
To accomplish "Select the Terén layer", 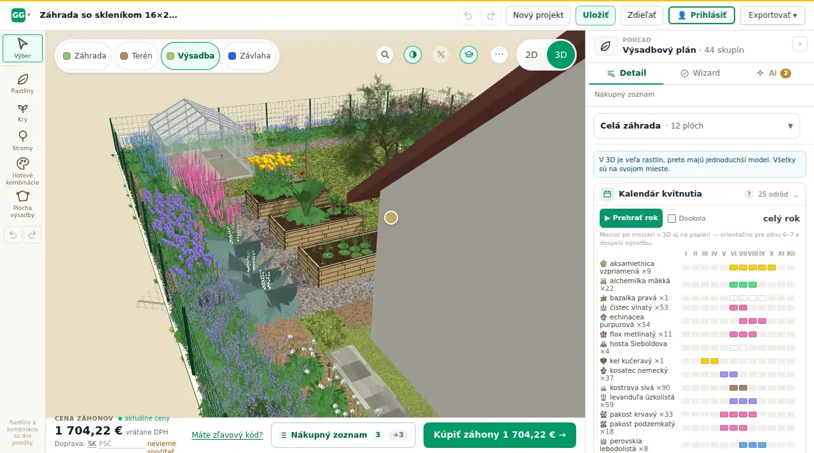I will pyautogui.click(x=136, y=55).
